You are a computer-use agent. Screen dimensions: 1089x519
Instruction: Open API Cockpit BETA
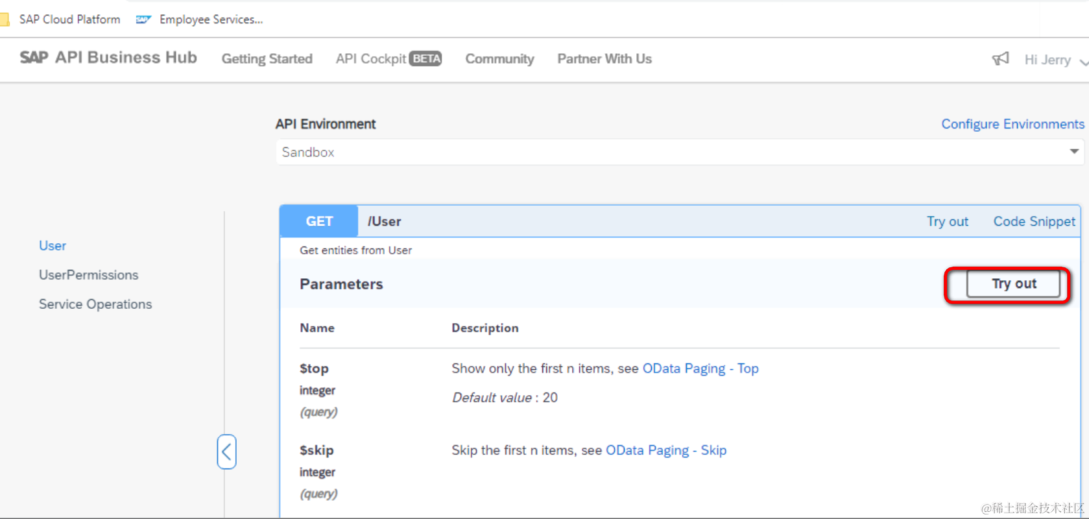click(389, 59)
